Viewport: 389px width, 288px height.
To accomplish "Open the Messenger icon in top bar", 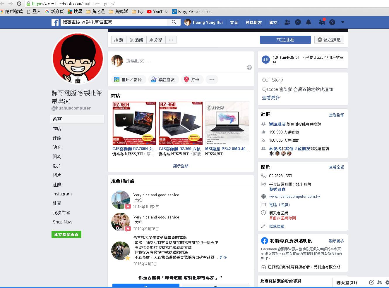I will point(298,22).
